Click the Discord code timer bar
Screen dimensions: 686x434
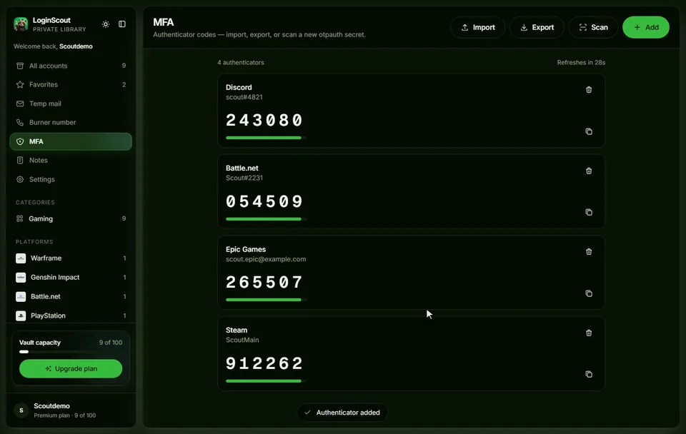[266, 138]
